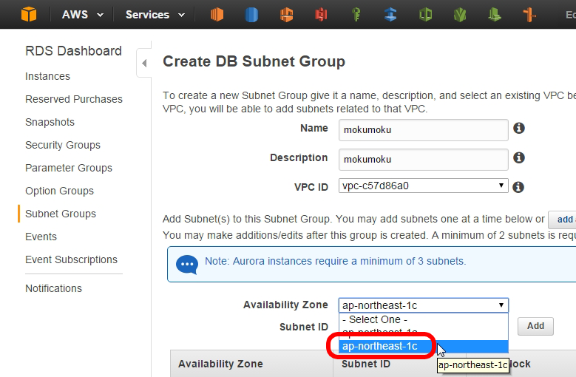Click the Create DB Subnet Group heading
Viewport: 576px width, 377px height.
254,61
